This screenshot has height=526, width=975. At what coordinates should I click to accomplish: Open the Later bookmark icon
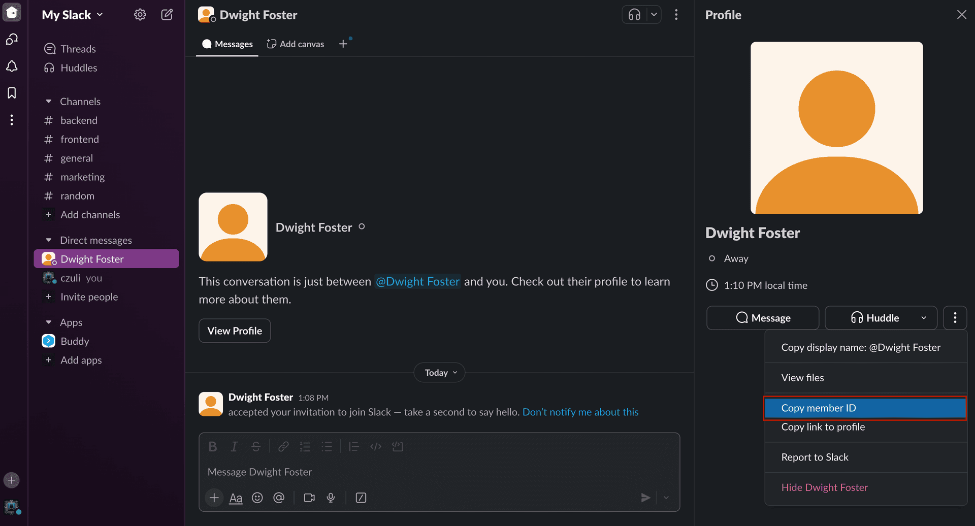click(12, 93)
